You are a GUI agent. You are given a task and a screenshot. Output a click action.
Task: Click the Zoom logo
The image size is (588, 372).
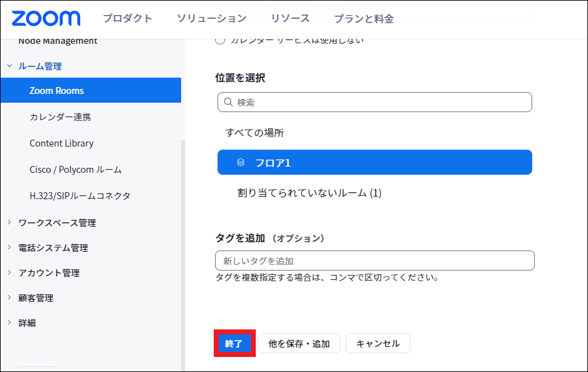click(x=46, y=18)
